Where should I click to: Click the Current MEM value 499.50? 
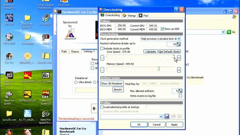coord(153,29)
